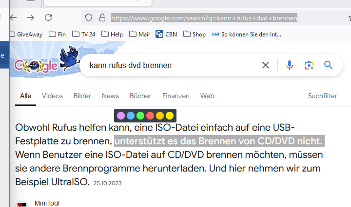Open the MiniTool source link

coord(47,203)
